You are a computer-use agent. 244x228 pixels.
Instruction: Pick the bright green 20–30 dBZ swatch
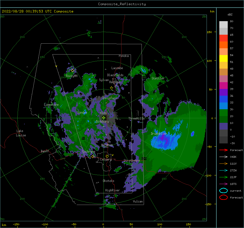pos(223,113)
